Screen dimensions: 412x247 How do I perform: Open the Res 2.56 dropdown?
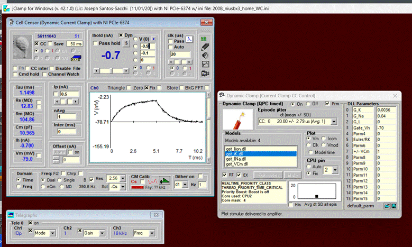point(122,179)
